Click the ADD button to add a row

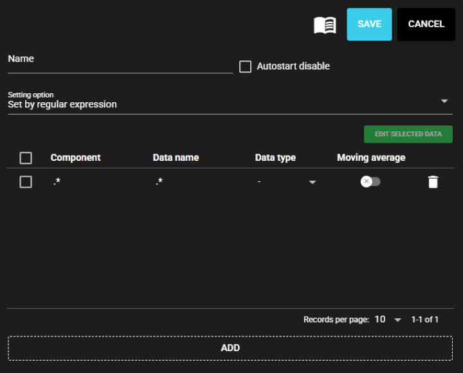tap(230, 348)
